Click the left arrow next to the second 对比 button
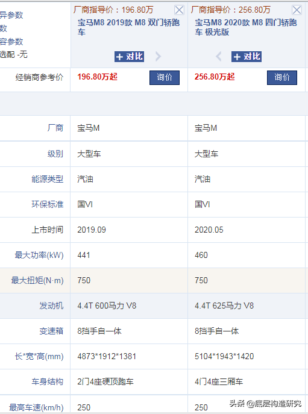Image resolution: width=308 pixels, height=414 pixels. click(219, 56)
